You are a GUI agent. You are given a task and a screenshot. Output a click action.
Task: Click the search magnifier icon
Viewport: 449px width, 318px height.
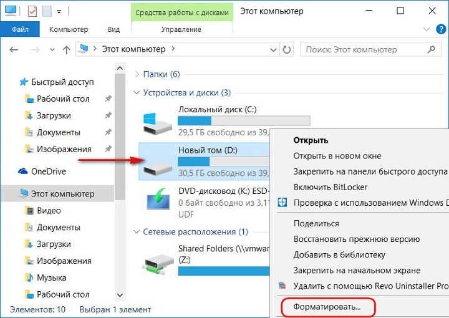432,49
